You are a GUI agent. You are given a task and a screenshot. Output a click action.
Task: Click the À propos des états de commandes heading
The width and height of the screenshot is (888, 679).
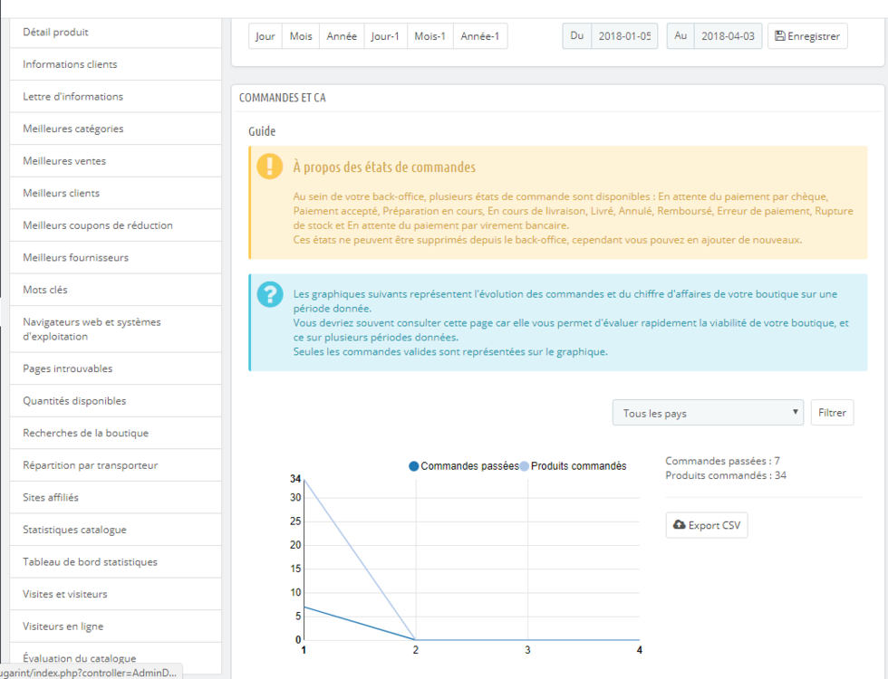click(x=384, y=167)
